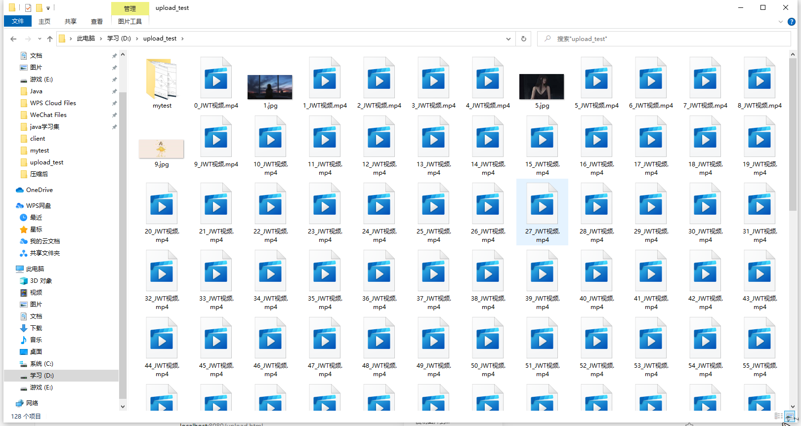The height and width of the screenshot is (426, 801).
Task: Open the 文件 file menu tab
Action: click(18, 21)
